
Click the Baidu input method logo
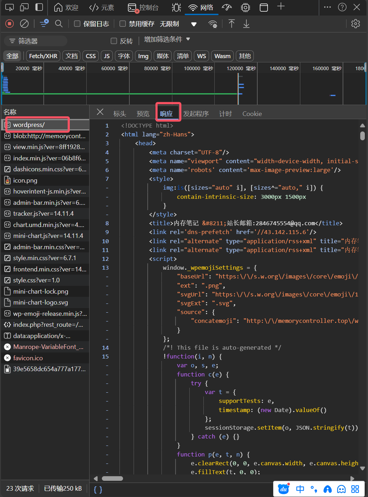click(x=284, y=489)
